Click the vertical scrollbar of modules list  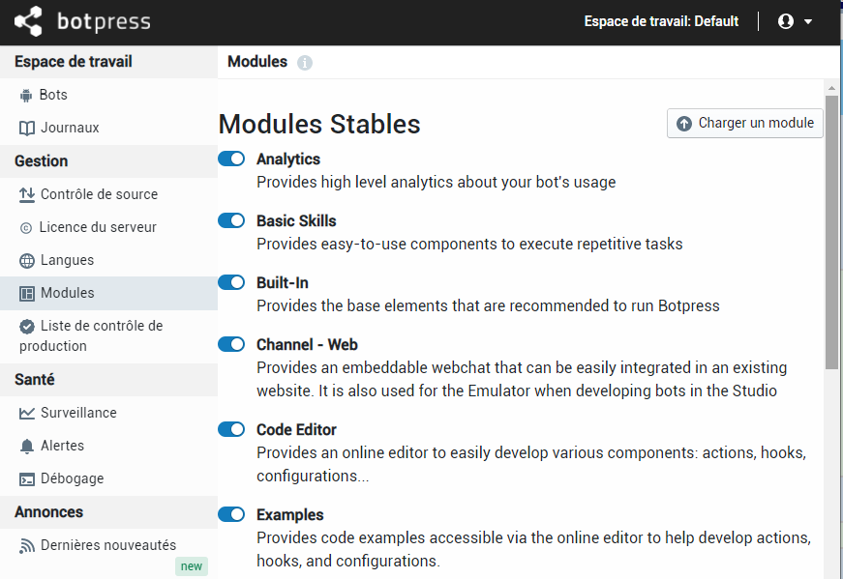tap(831, 232)
